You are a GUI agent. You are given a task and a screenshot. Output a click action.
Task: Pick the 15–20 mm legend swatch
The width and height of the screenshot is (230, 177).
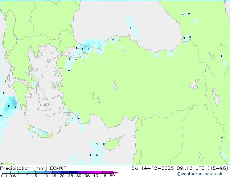tap(56, 172)
